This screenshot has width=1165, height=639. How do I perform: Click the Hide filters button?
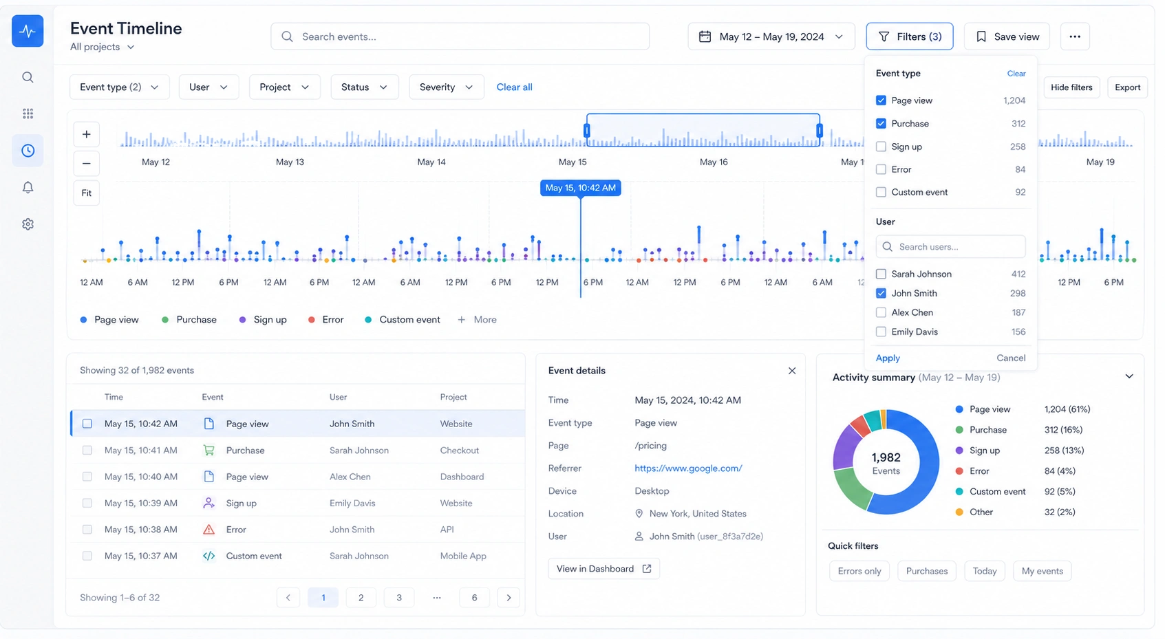click(x=1071, y=87)
